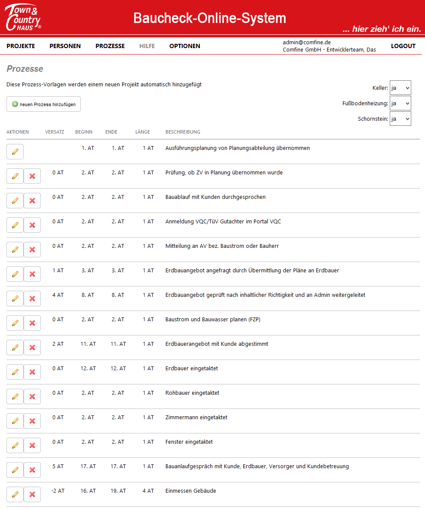Click the AKTIONEN column header
Image resolution: width=425 pixels, height=509 pixels.
[x=18, y=132]
